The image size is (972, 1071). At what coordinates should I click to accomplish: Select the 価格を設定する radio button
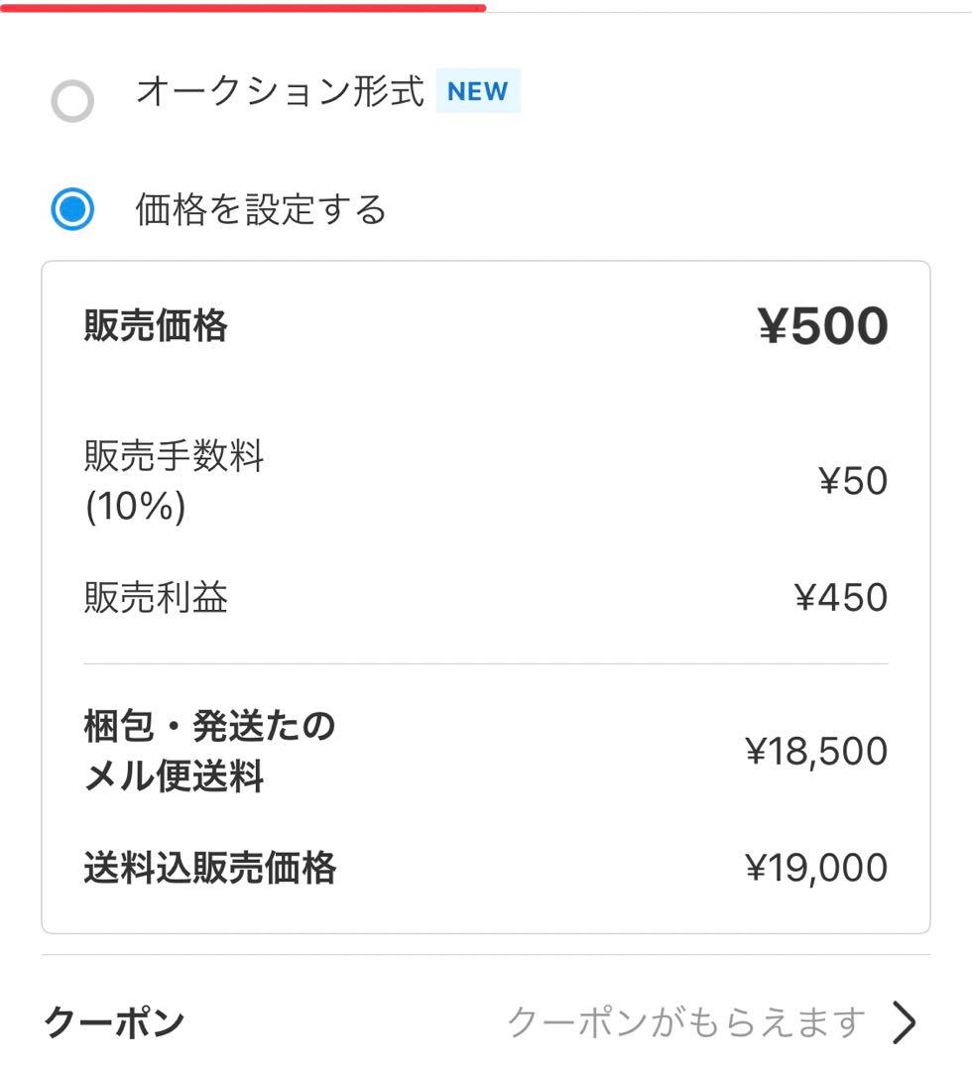[72, 209]
